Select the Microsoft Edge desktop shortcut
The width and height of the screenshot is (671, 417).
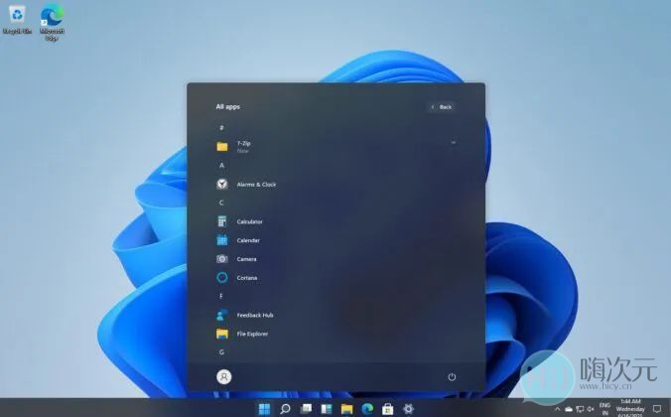click(52, 22)
